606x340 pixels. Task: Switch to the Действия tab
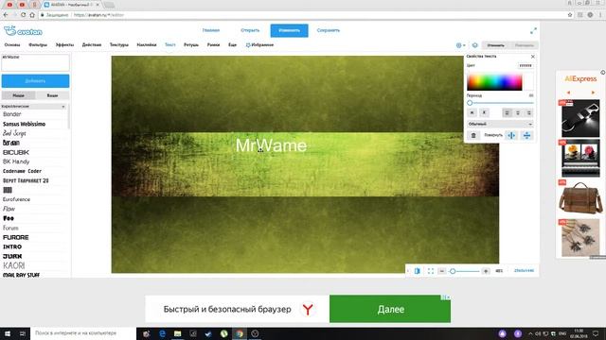(92, 45)
